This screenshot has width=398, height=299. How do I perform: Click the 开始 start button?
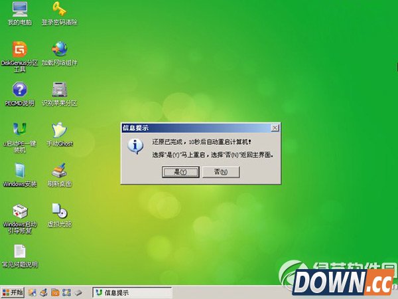coord(13,292)
